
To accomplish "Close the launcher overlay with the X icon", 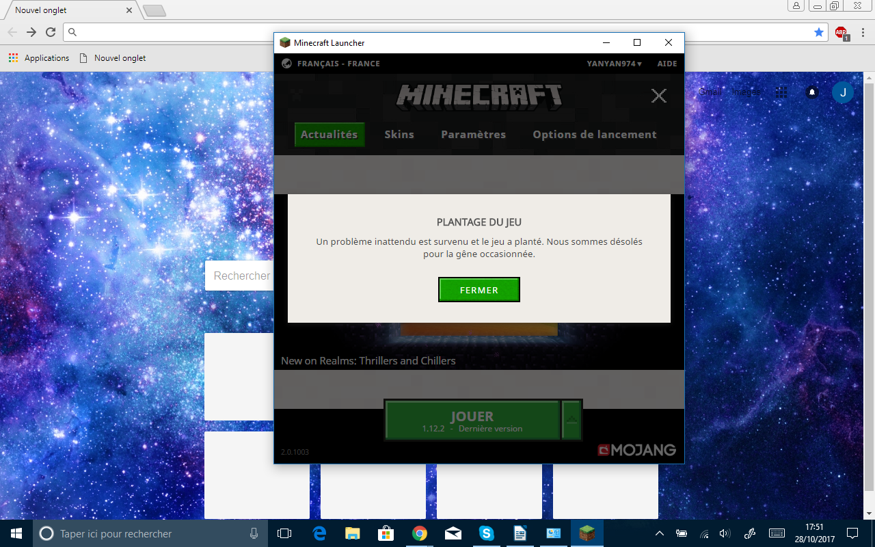I will (659, 96).
